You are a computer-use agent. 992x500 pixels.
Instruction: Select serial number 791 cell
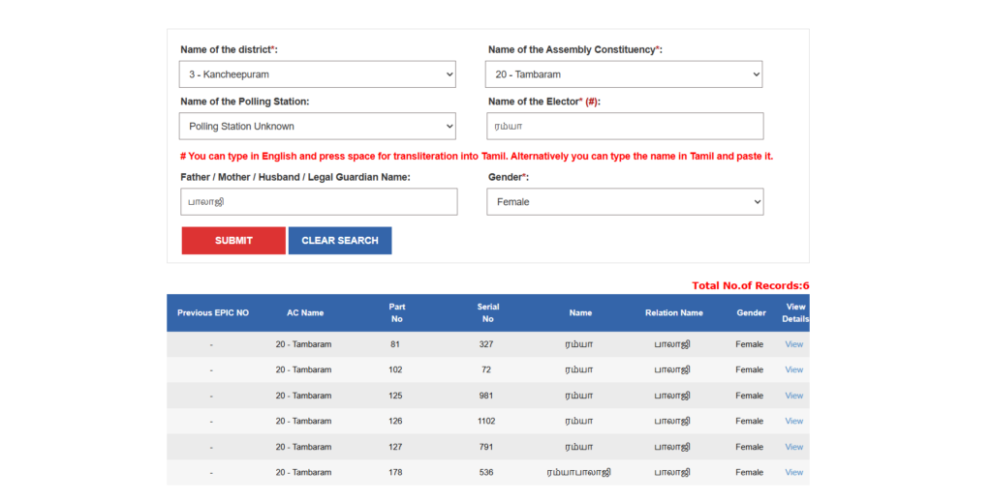click(x=486, y=447)
